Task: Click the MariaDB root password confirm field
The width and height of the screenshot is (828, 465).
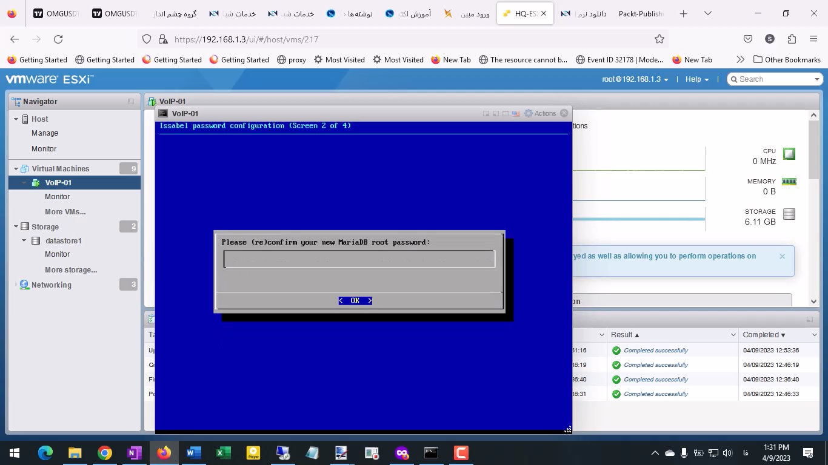Action: [359, 259]
